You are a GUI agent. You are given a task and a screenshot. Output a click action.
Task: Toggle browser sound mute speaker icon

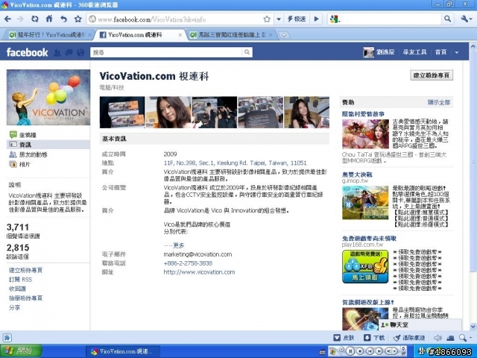[437, 338]
